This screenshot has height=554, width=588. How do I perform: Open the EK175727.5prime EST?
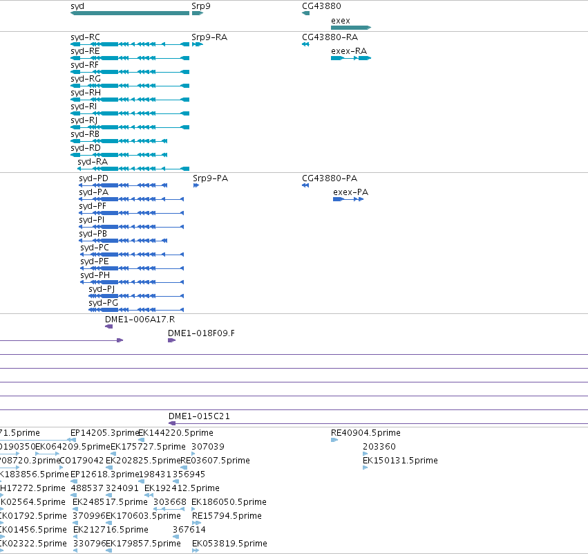point(113,454)
